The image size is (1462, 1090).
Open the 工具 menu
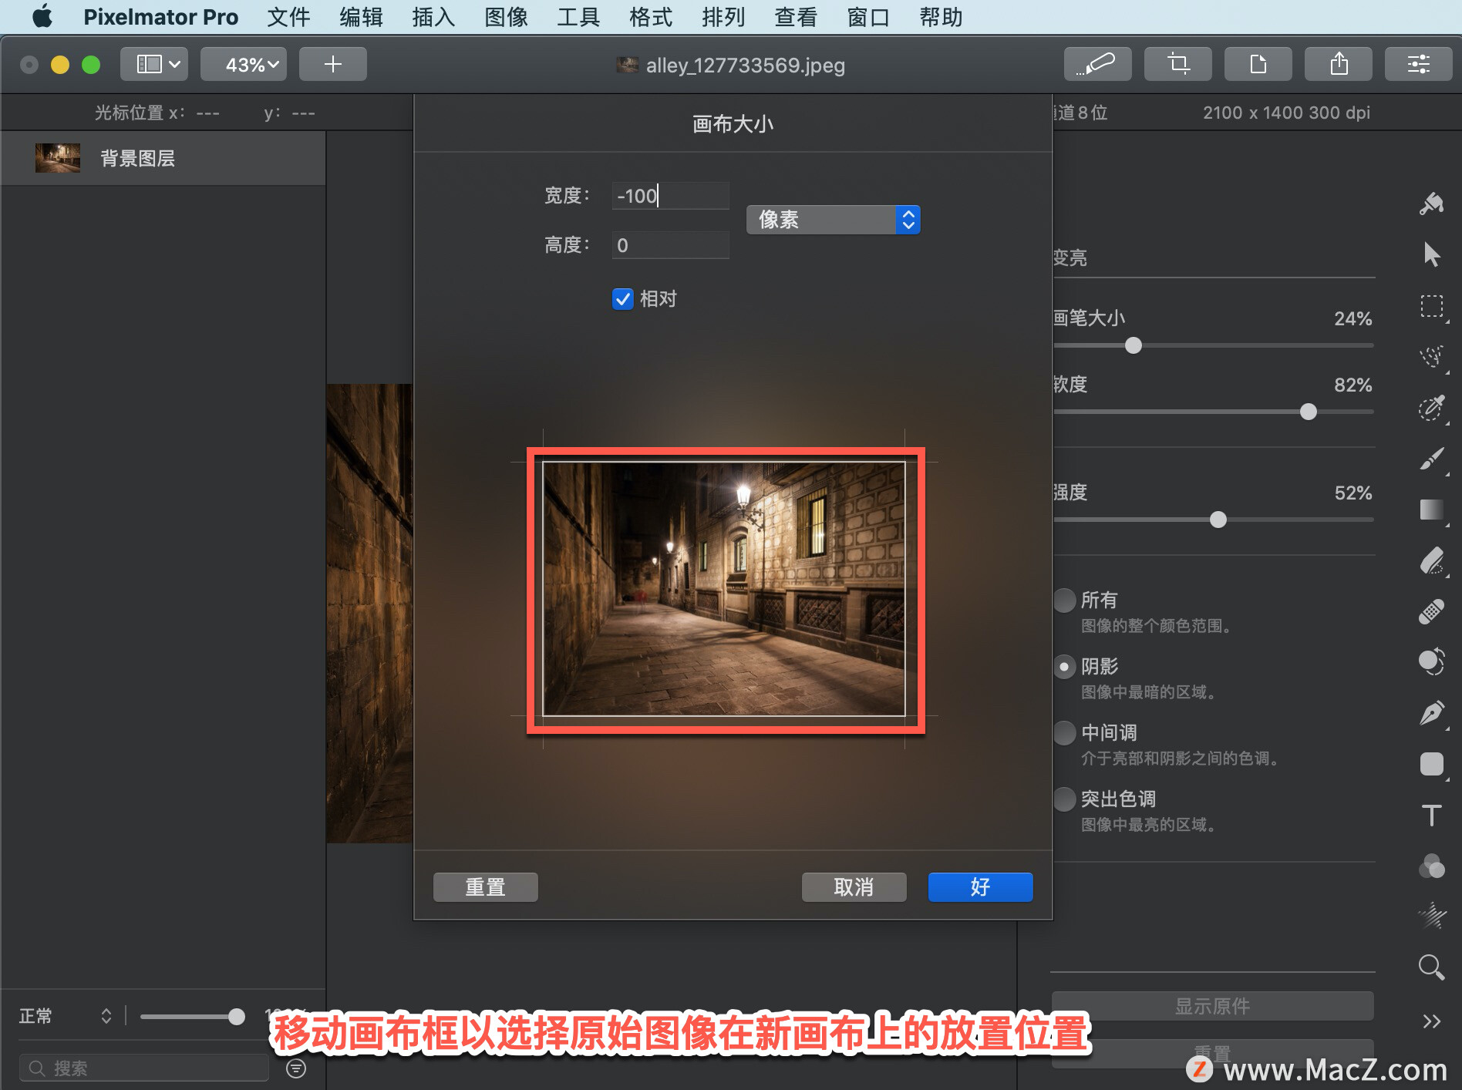click(578, 16)
